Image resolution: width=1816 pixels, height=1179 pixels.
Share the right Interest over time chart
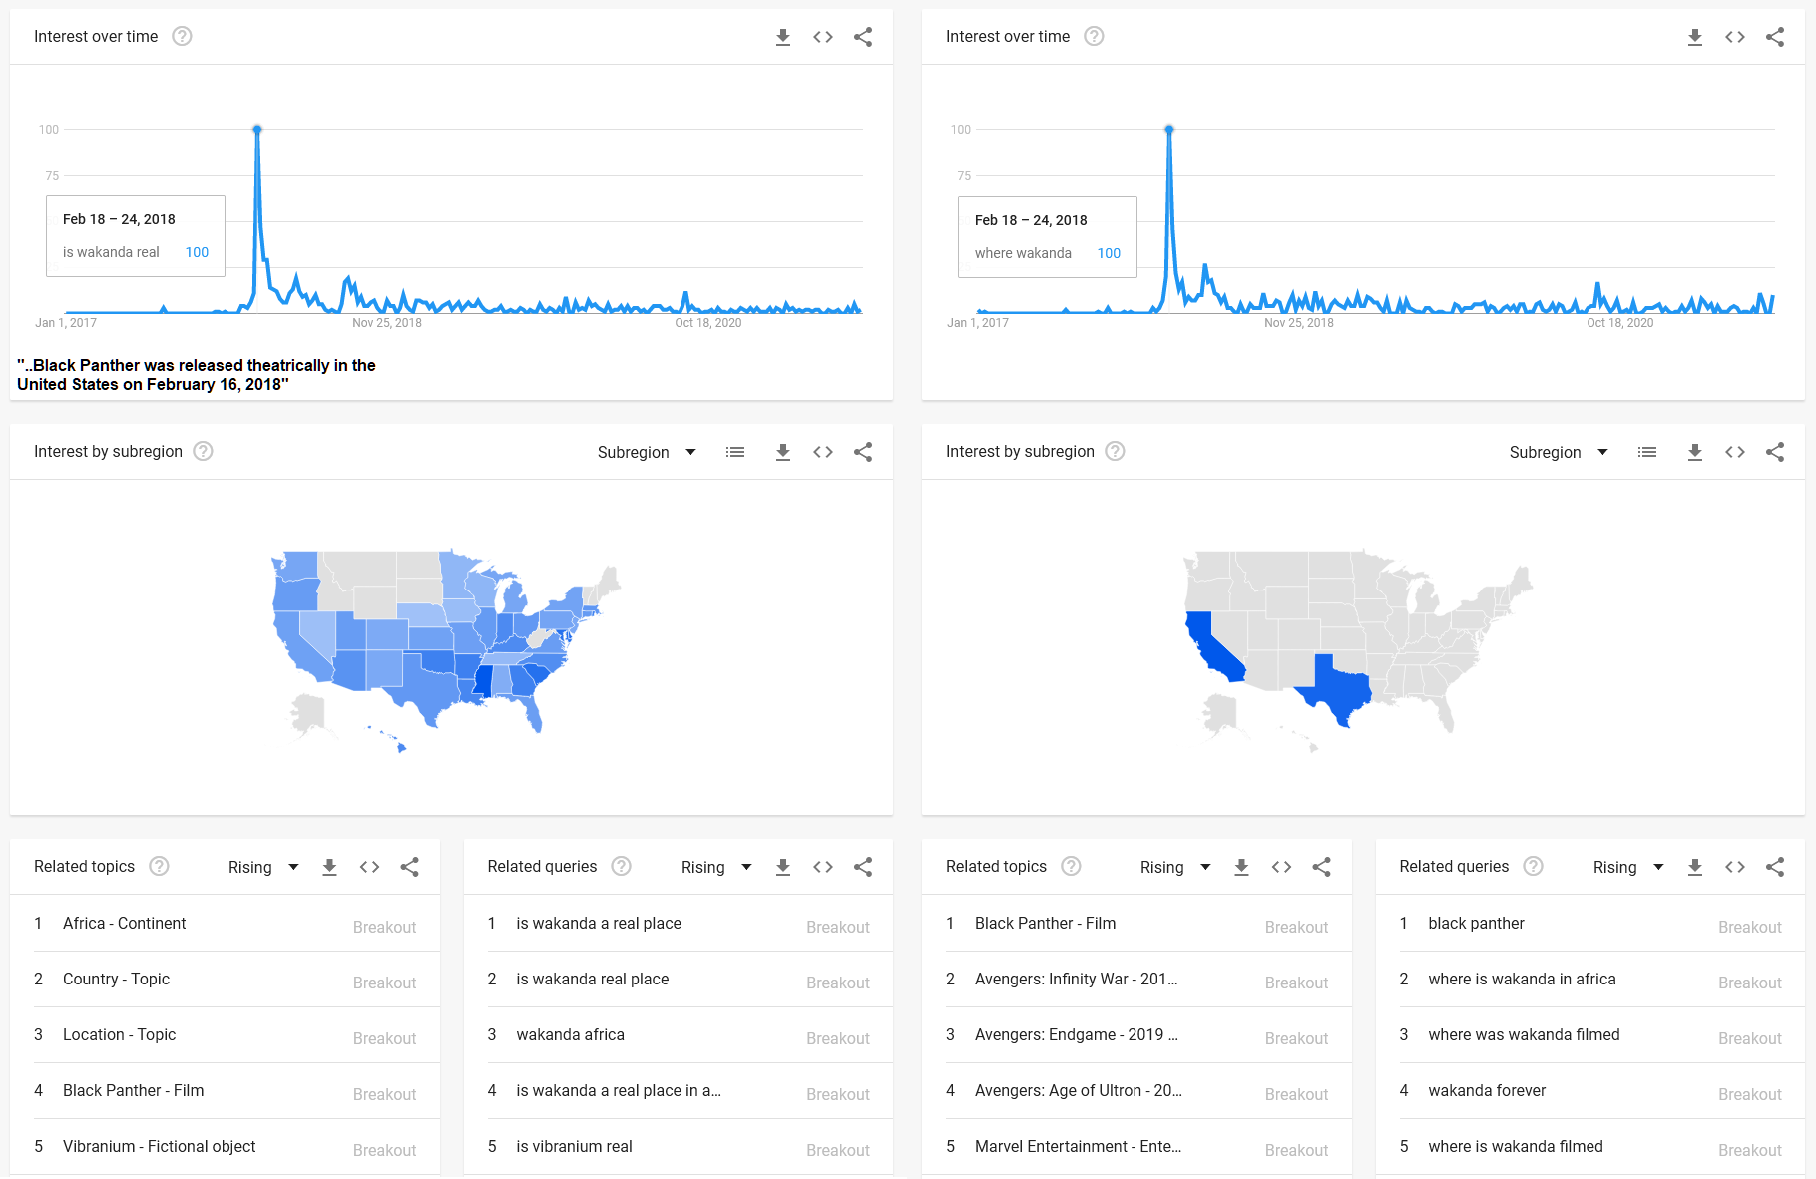pos(1775,37)
